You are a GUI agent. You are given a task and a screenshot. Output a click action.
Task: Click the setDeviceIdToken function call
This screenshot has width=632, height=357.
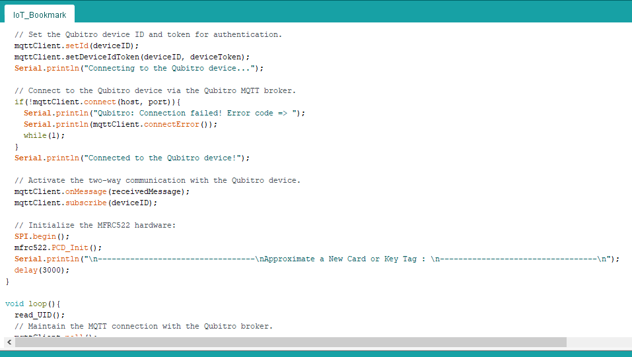[x=104, y=57]
